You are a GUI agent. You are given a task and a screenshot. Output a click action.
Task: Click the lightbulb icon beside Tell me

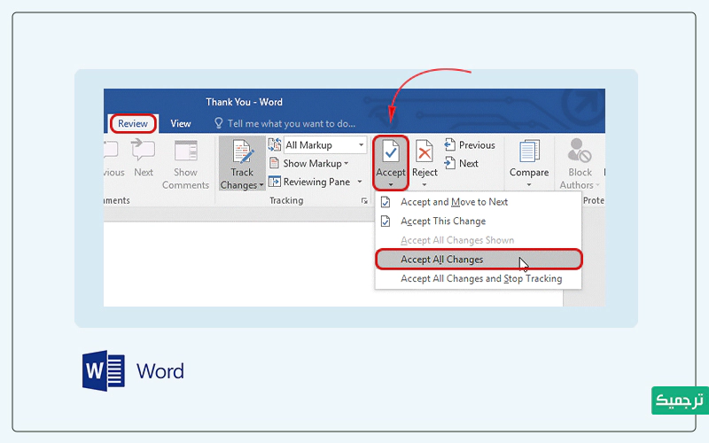tap(218, 123)
